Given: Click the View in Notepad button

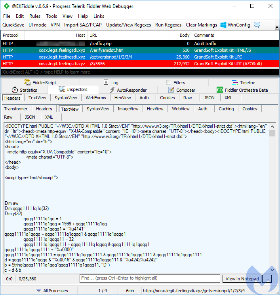Looking at the screenshot, I should 242,279.
